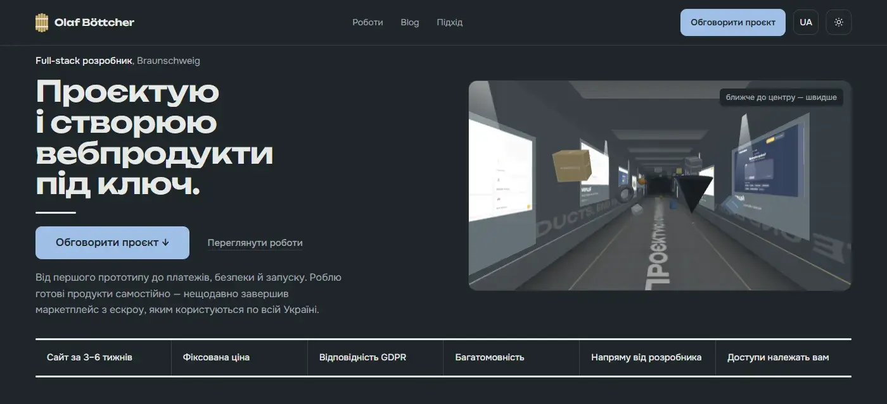Screen dimensions: 887x404
Task: Click 'Доступи належать вам' feature text
Action: 778,357
